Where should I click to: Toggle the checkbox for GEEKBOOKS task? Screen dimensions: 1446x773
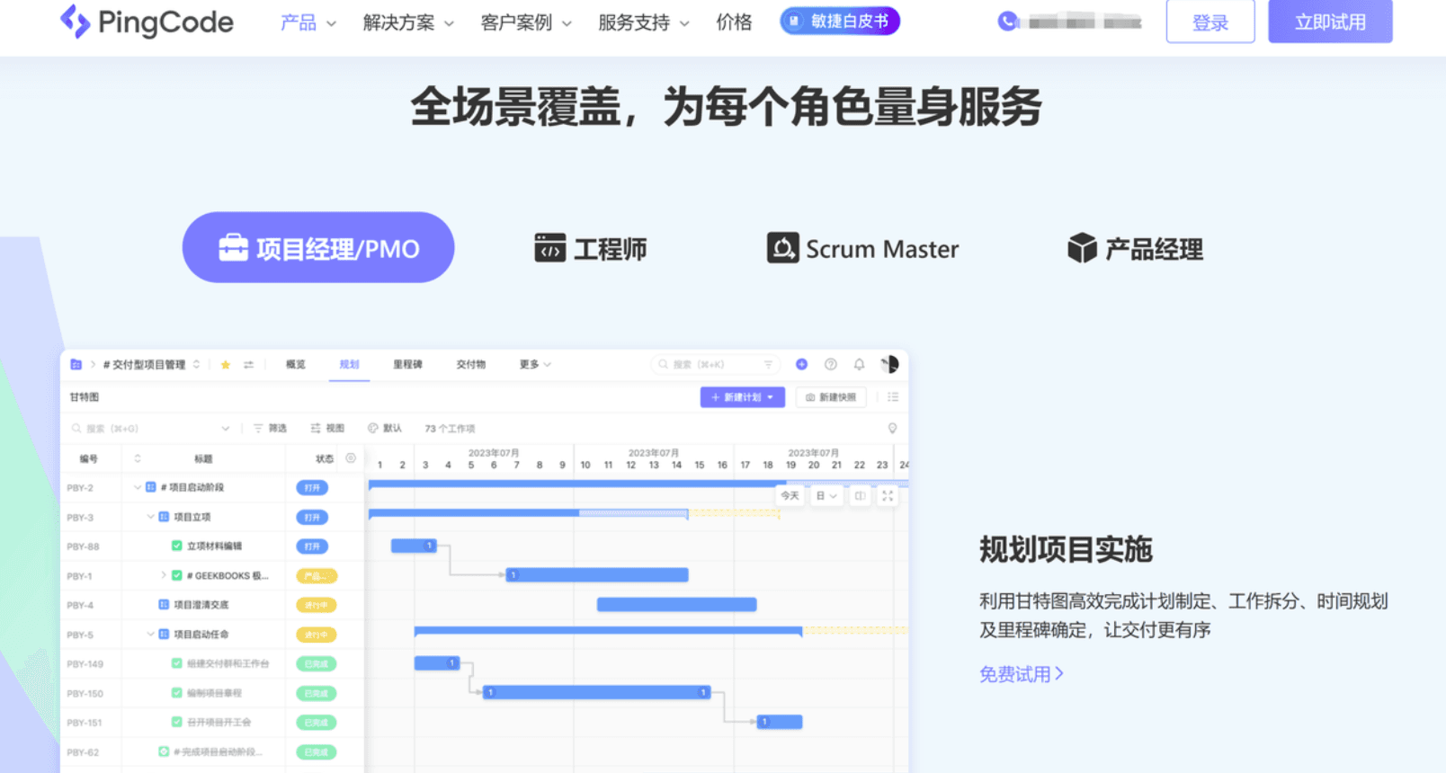pyautogui.click(x=177, y=575)
